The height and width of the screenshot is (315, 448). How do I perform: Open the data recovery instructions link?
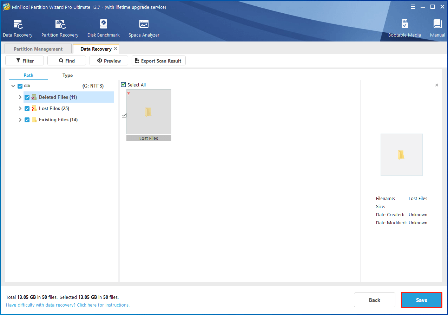pyautogui.click(x=68, y=305)
